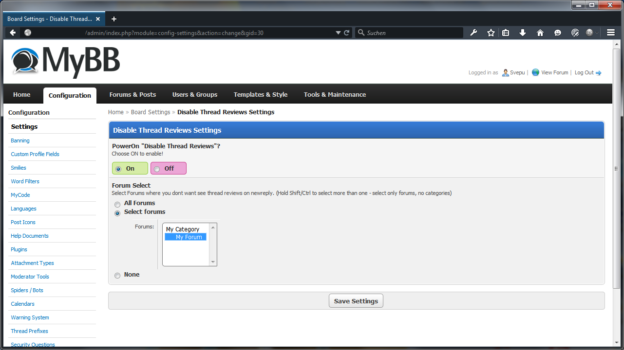The width and height of the screenshot is (624, 350).
Task: Open Post Icons in the sidebar
Action: [x=23, y=222]
